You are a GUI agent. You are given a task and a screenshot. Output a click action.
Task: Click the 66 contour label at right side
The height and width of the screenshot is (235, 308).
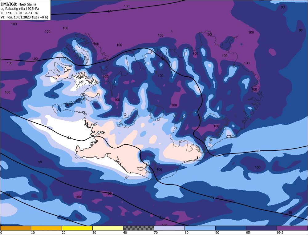(x=257, y=151)
